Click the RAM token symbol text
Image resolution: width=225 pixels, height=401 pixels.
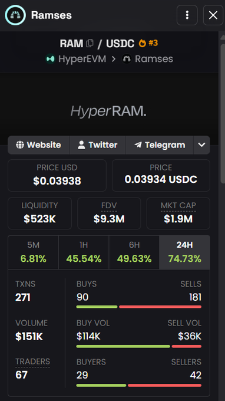pyautogui.click(x=71, y=44)
